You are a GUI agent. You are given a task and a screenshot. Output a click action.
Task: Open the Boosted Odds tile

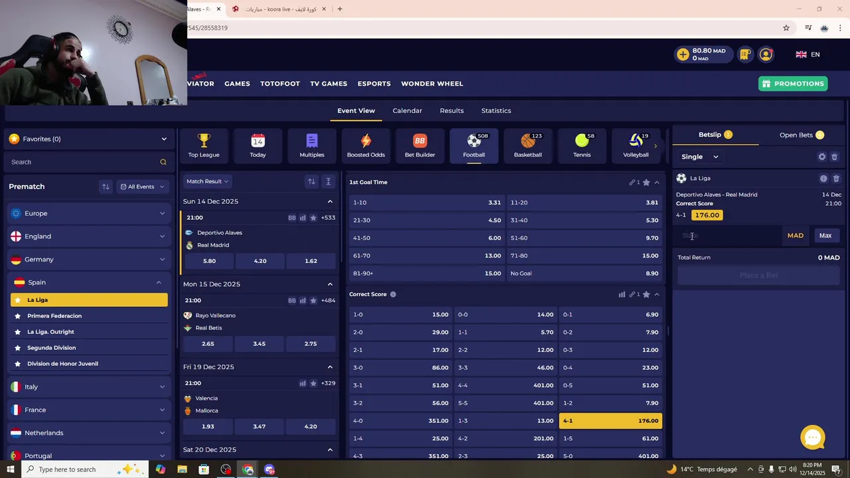(x=366, y=145)
